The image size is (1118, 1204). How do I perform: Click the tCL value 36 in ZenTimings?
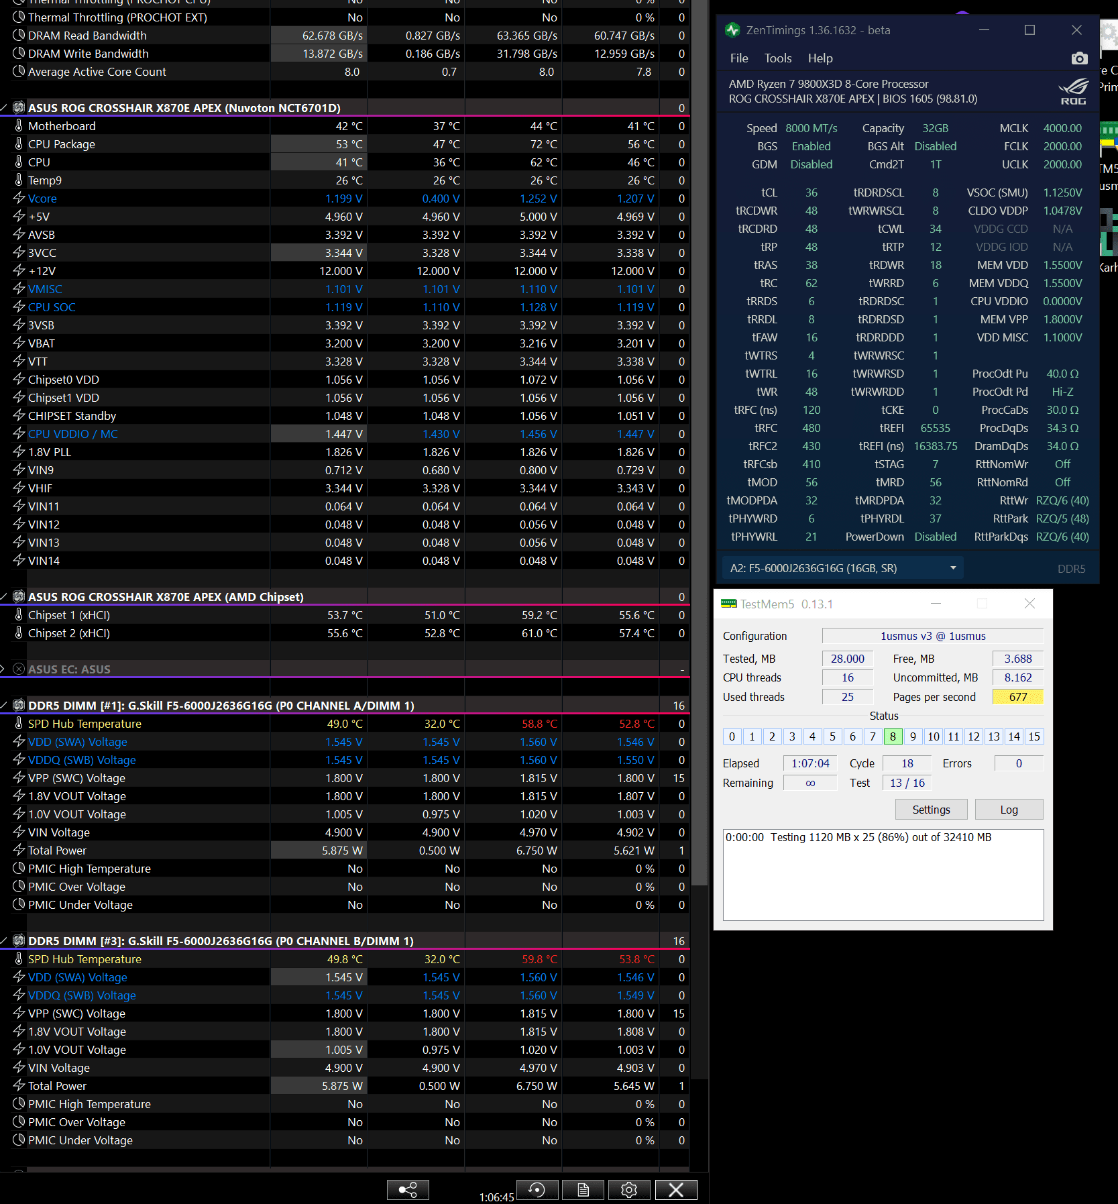pos(812,193)
